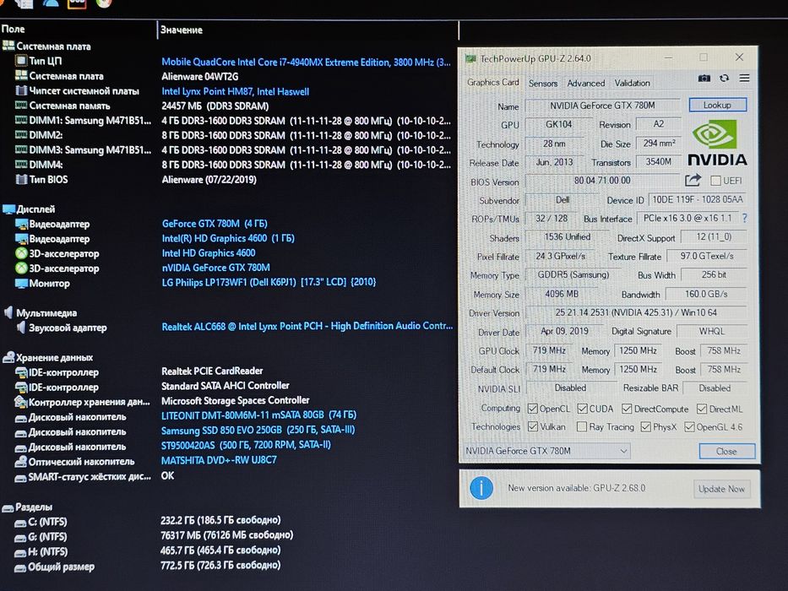788x591 pixels.
Task: Toggle the DirectML checkbox
Action: point(702,409)
